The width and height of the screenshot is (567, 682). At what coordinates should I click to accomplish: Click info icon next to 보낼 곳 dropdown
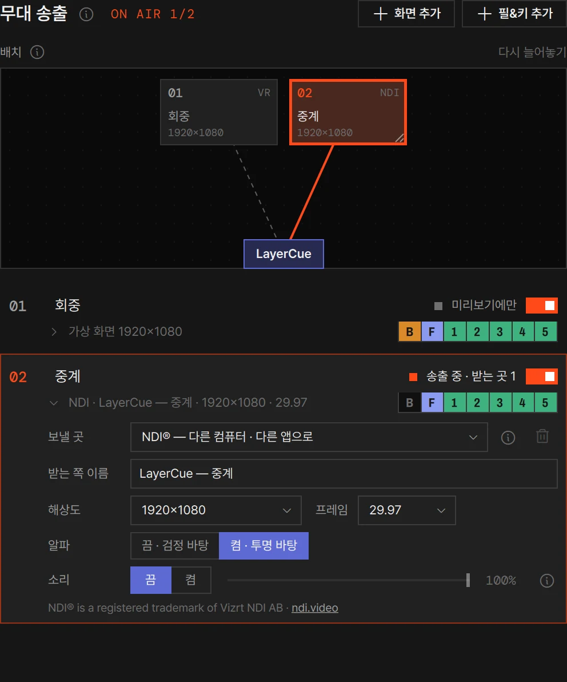pyautogui.click(x=508, y=437)
